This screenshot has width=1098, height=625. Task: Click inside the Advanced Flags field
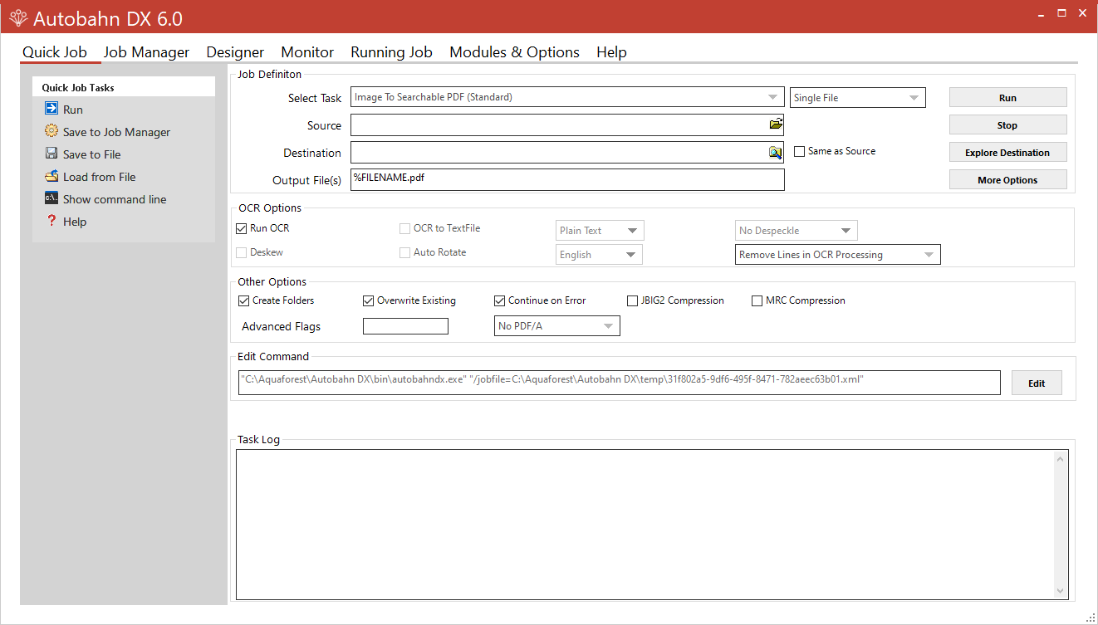(x=405, y=325)
